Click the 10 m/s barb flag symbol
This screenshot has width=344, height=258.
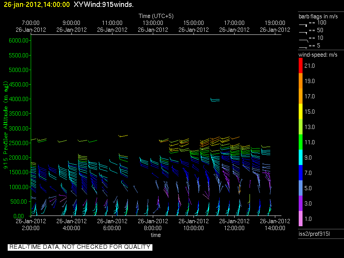[x=303, y=41]
